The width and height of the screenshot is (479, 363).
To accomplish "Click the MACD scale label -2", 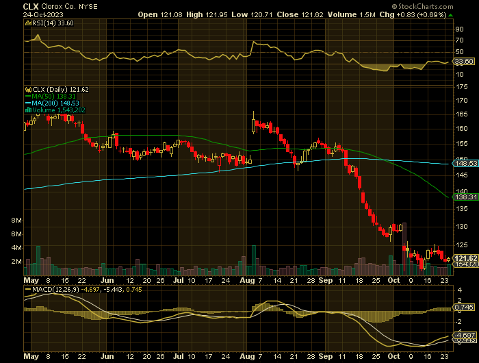I will pyautogui.click(x=458, y=322).
